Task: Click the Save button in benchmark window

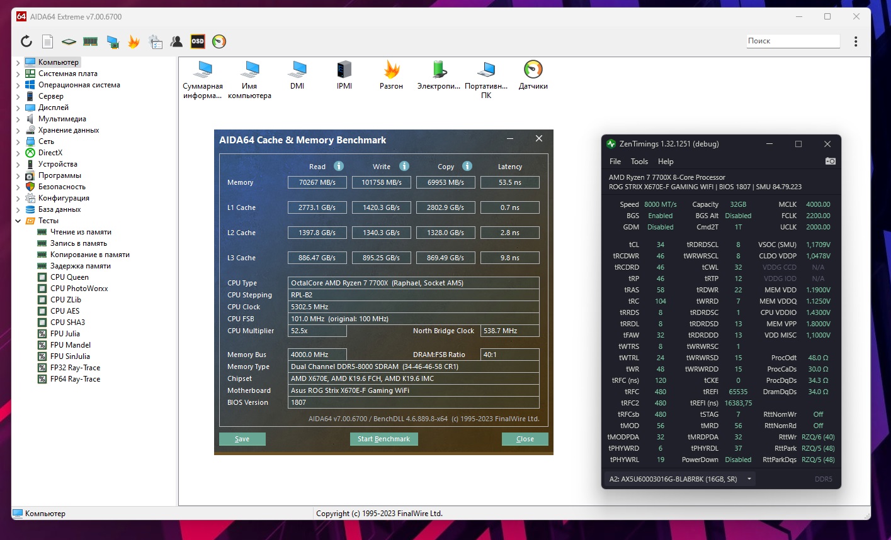Action: (x=242, y=439)
